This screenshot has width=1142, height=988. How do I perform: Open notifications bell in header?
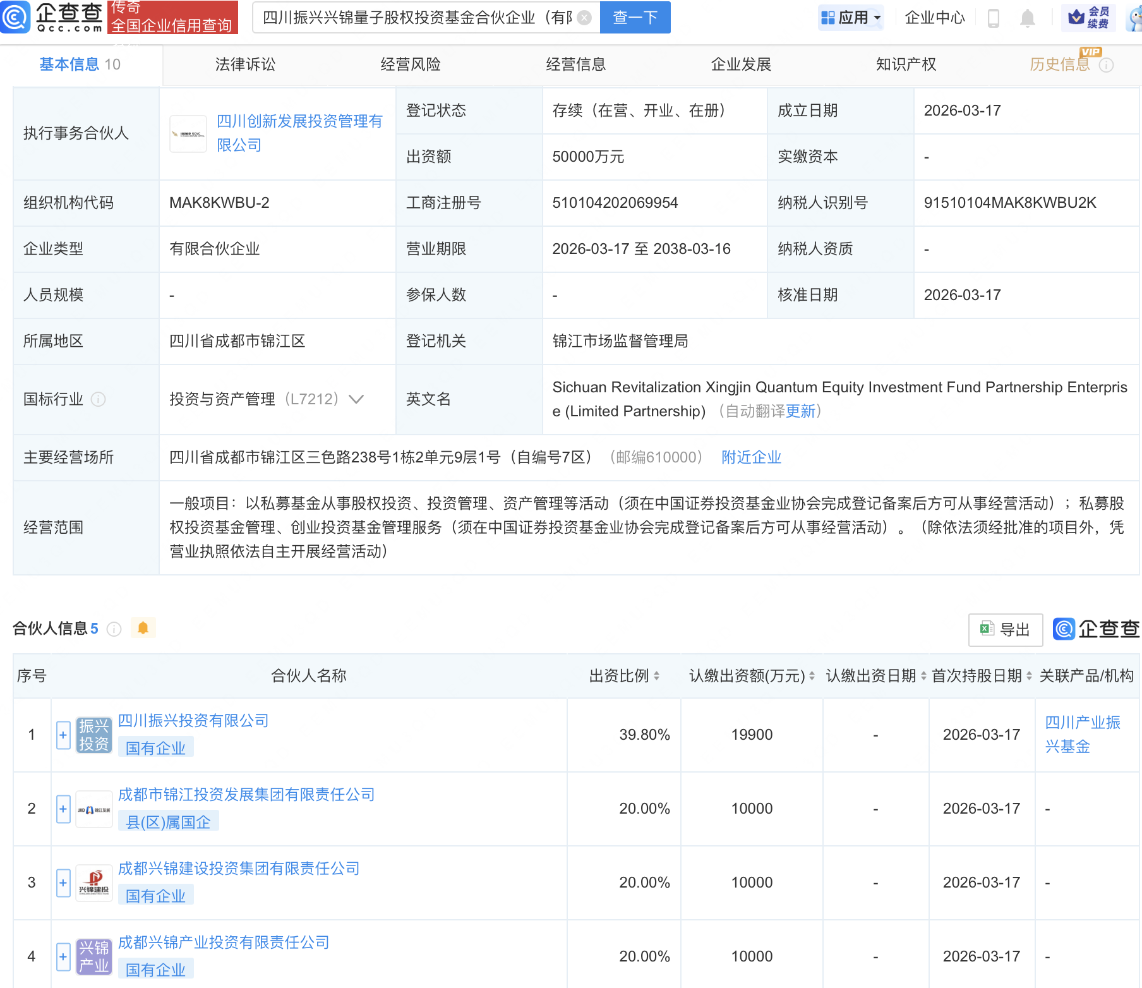pyautogui.click(x=1028, y=18)
